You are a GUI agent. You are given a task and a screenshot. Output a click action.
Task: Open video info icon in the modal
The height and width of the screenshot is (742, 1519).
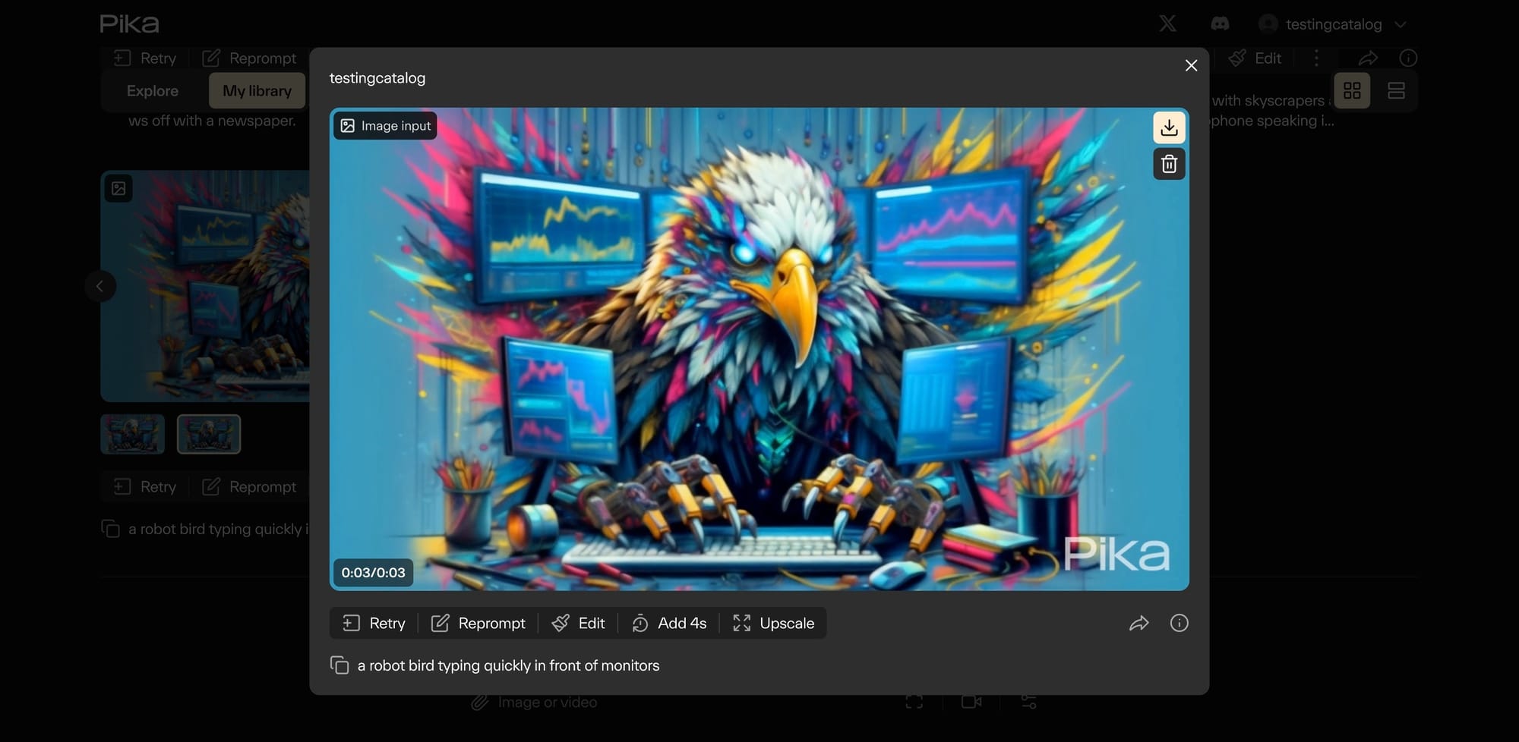click(x=1179, y=623)
